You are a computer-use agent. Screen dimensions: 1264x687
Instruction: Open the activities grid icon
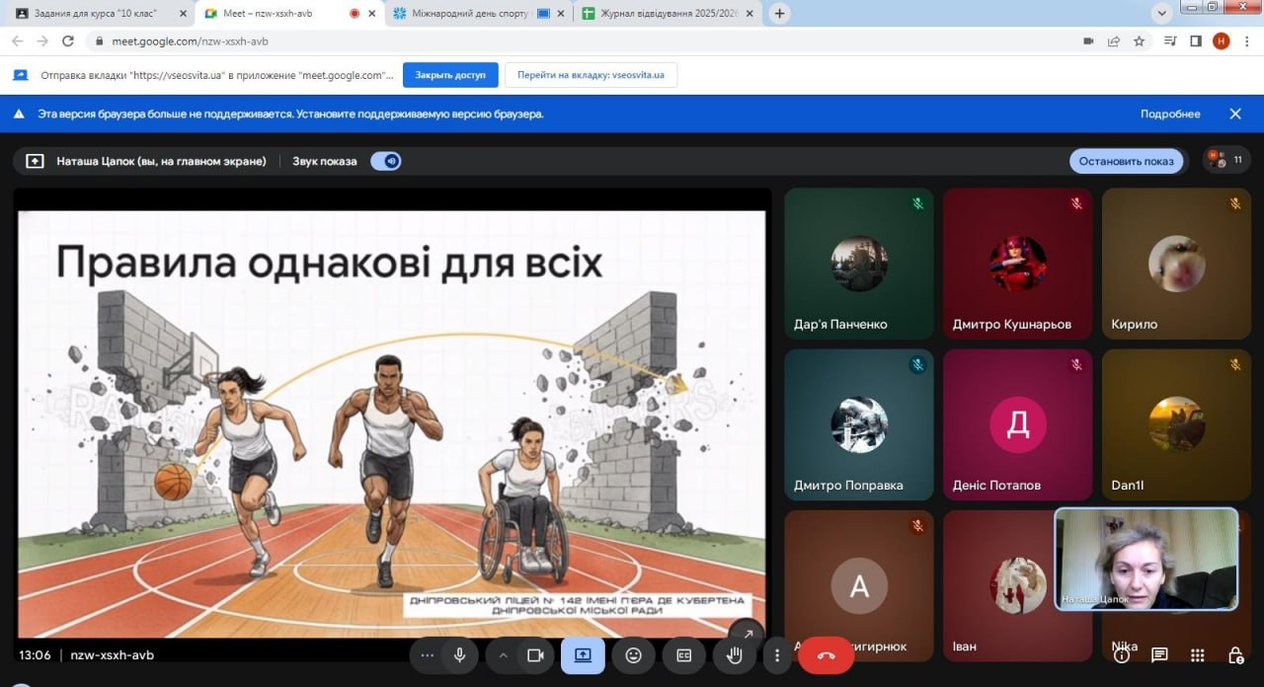(x=1197, y=655)
